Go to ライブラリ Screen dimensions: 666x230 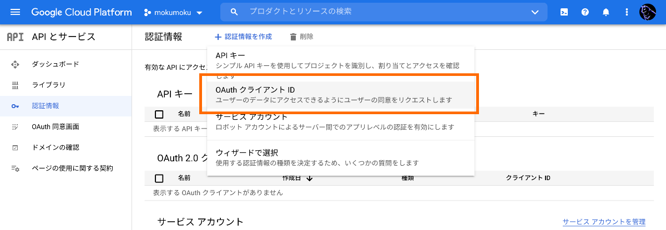(x=49, y=85)
